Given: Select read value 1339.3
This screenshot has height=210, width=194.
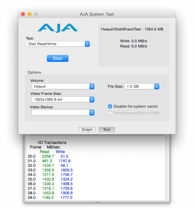Looking at the screenshot, I should 48,184.
